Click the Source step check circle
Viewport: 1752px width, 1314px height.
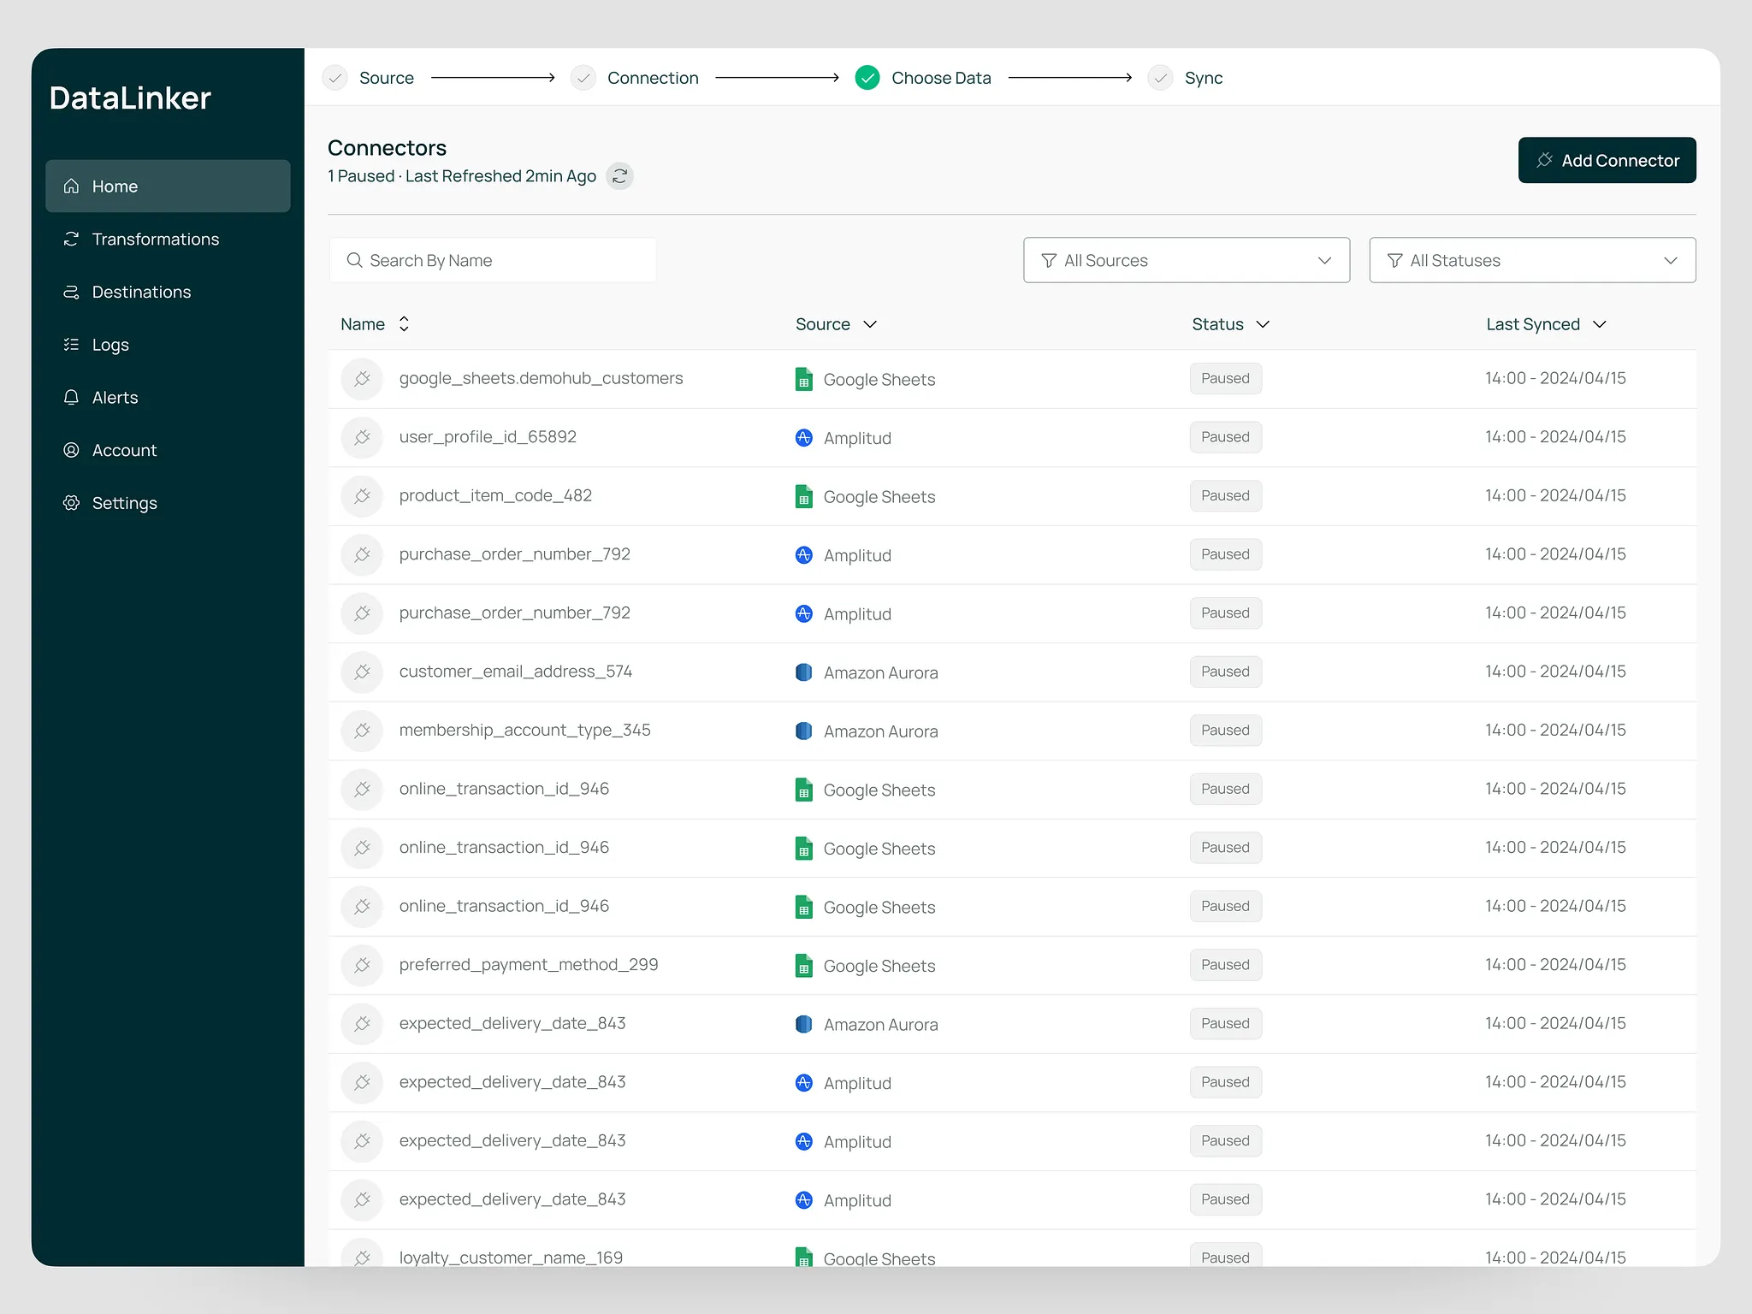coord(335,78)
